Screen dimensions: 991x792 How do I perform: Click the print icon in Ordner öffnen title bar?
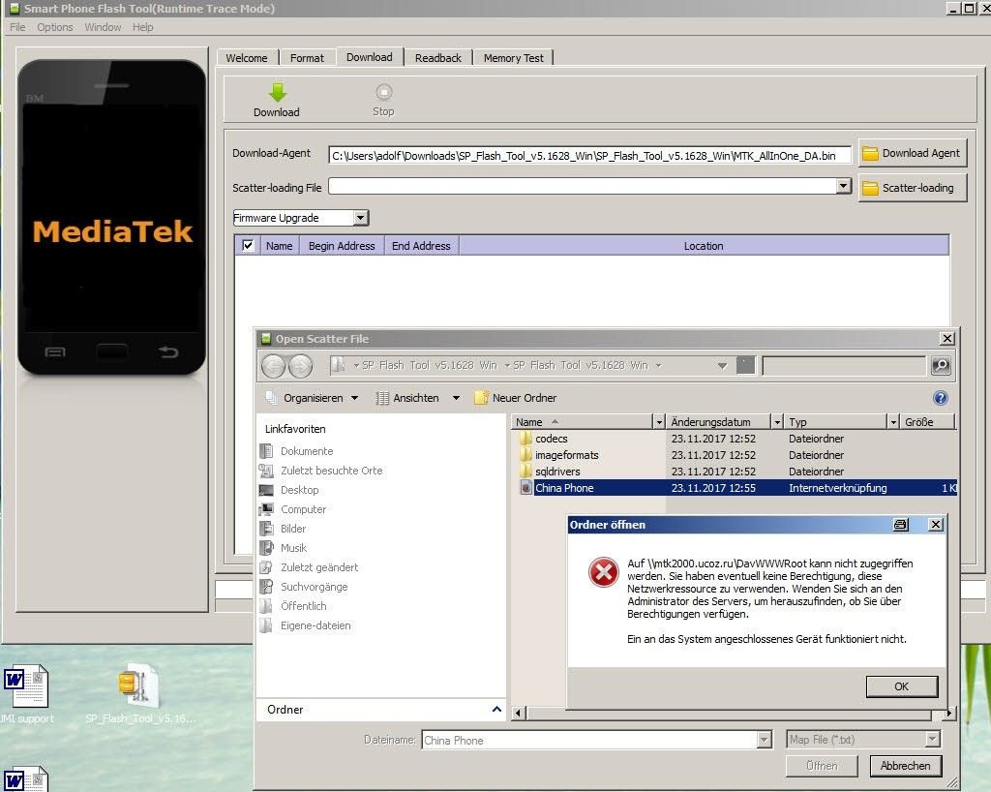pyautogui.click(x=901, y=525)
